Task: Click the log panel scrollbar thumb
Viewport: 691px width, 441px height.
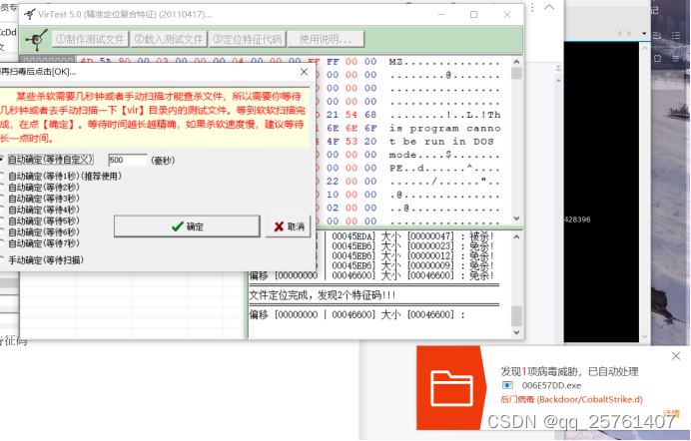Action: pos(516,316)
